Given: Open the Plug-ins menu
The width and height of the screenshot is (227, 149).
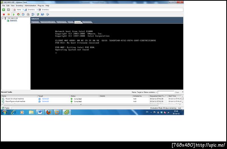Looking at the screenshot, I should (x=41, y=6).
